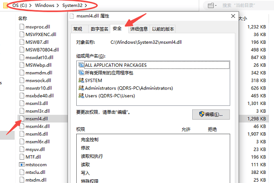Click the 编辑(E)... permissions button
Image resolution: width=274 pixels, height=183 pixels.
pyautogui.click(x=211, y=115)
